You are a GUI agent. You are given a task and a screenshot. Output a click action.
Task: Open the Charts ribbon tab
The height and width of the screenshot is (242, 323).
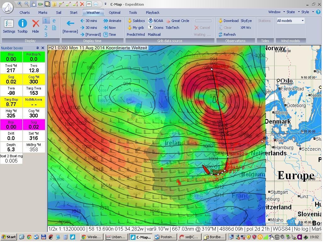(25, 13)
